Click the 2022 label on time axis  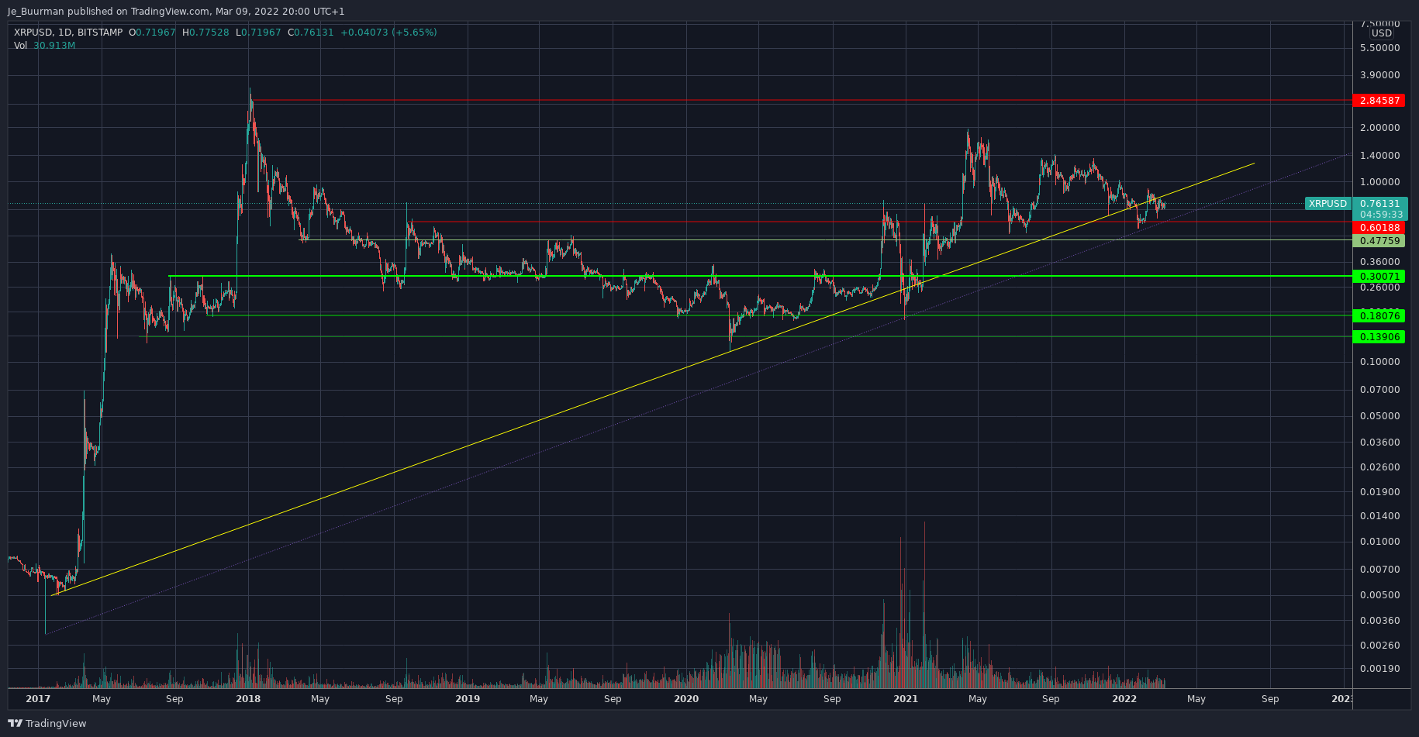click(x=1124, y=699)
